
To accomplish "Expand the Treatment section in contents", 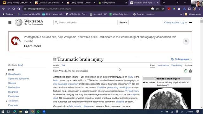I will click(x=7, y=101).
